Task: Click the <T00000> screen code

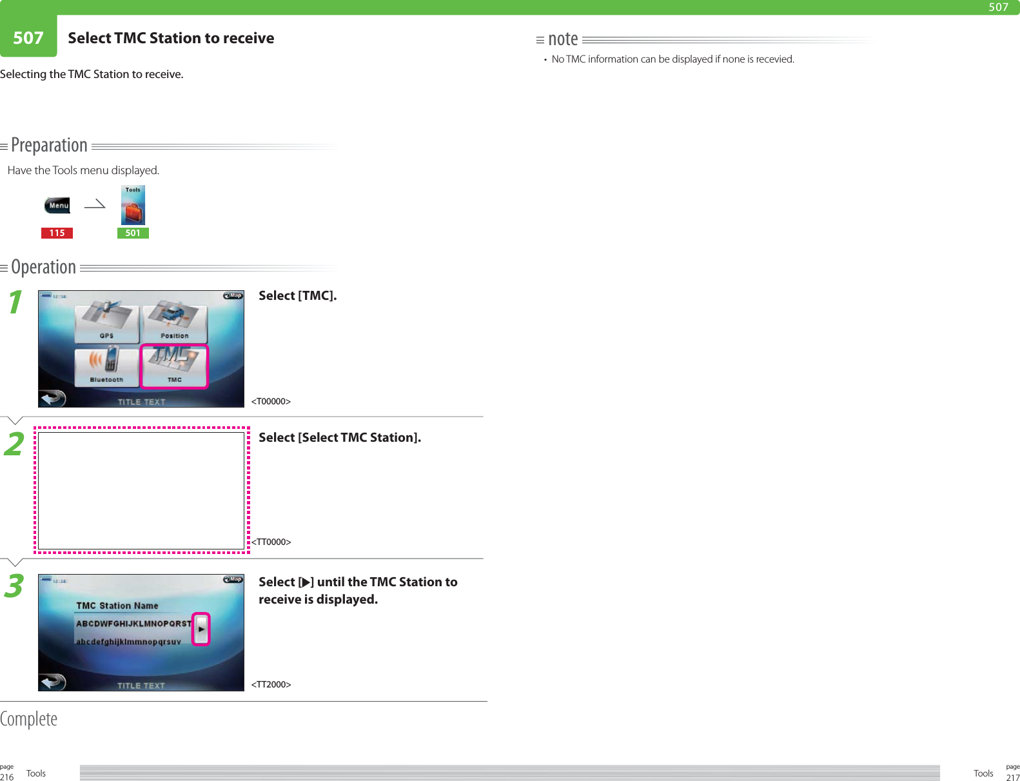Action: (271, 401)
